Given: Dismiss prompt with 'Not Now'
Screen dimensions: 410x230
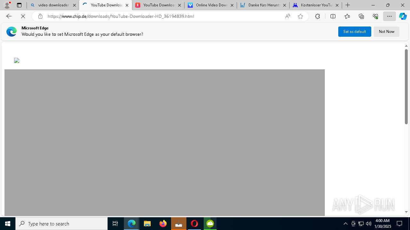Looking at the screenshot, I should 387,32.
